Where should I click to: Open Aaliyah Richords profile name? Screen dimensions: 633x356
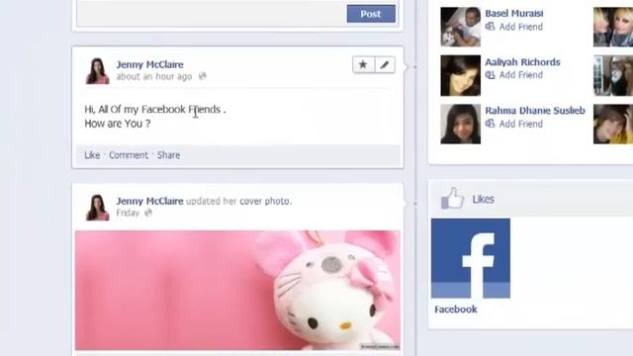tap(522, 61)
